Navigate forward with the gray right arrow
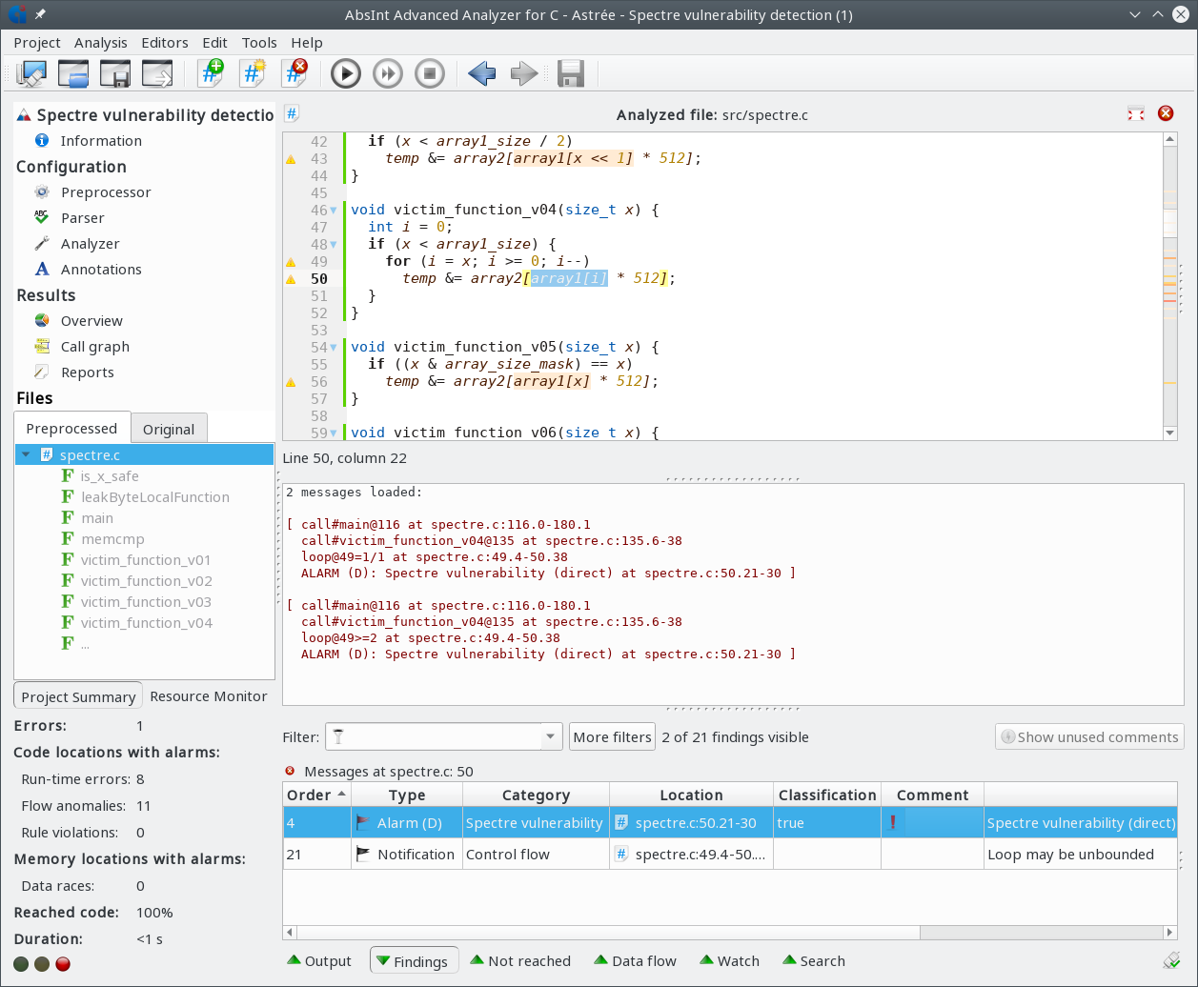This screenshot has height=987, width=1198. coord(524,73)
